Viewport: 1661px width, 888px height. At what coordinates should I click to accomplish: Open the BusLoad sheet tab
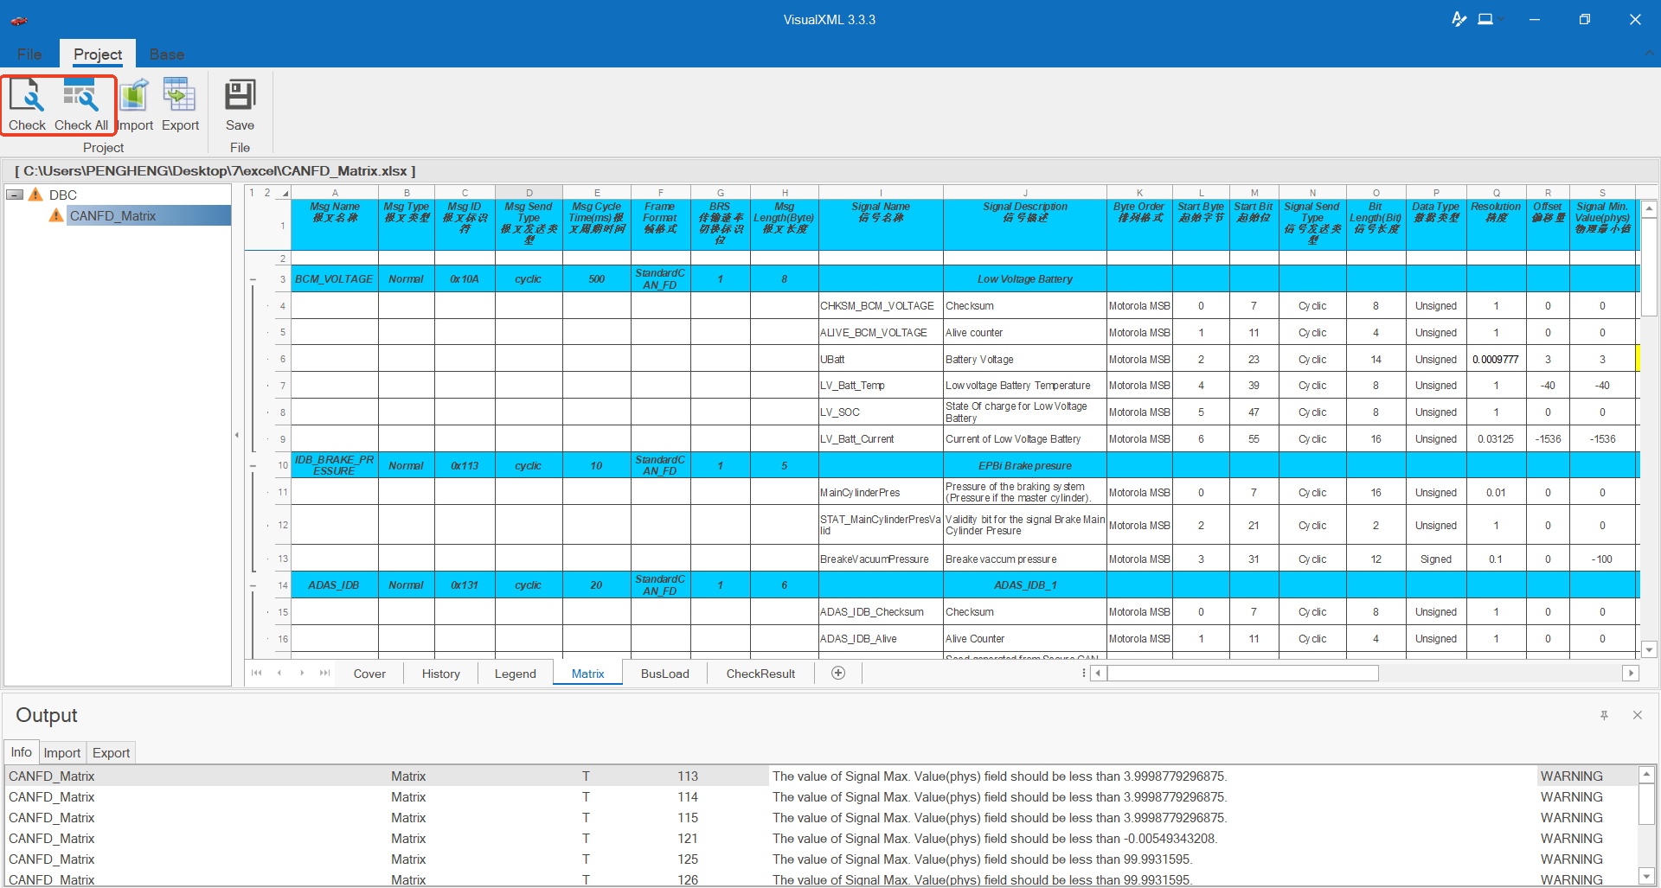pyautogui.click(x=665, y=674)
